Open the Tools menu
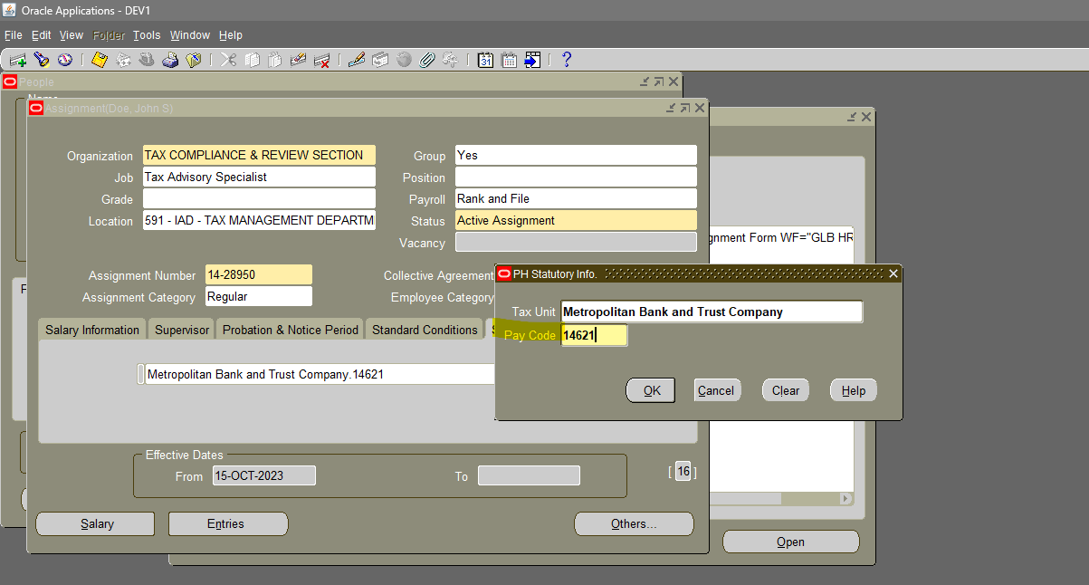 pos(147,35)
